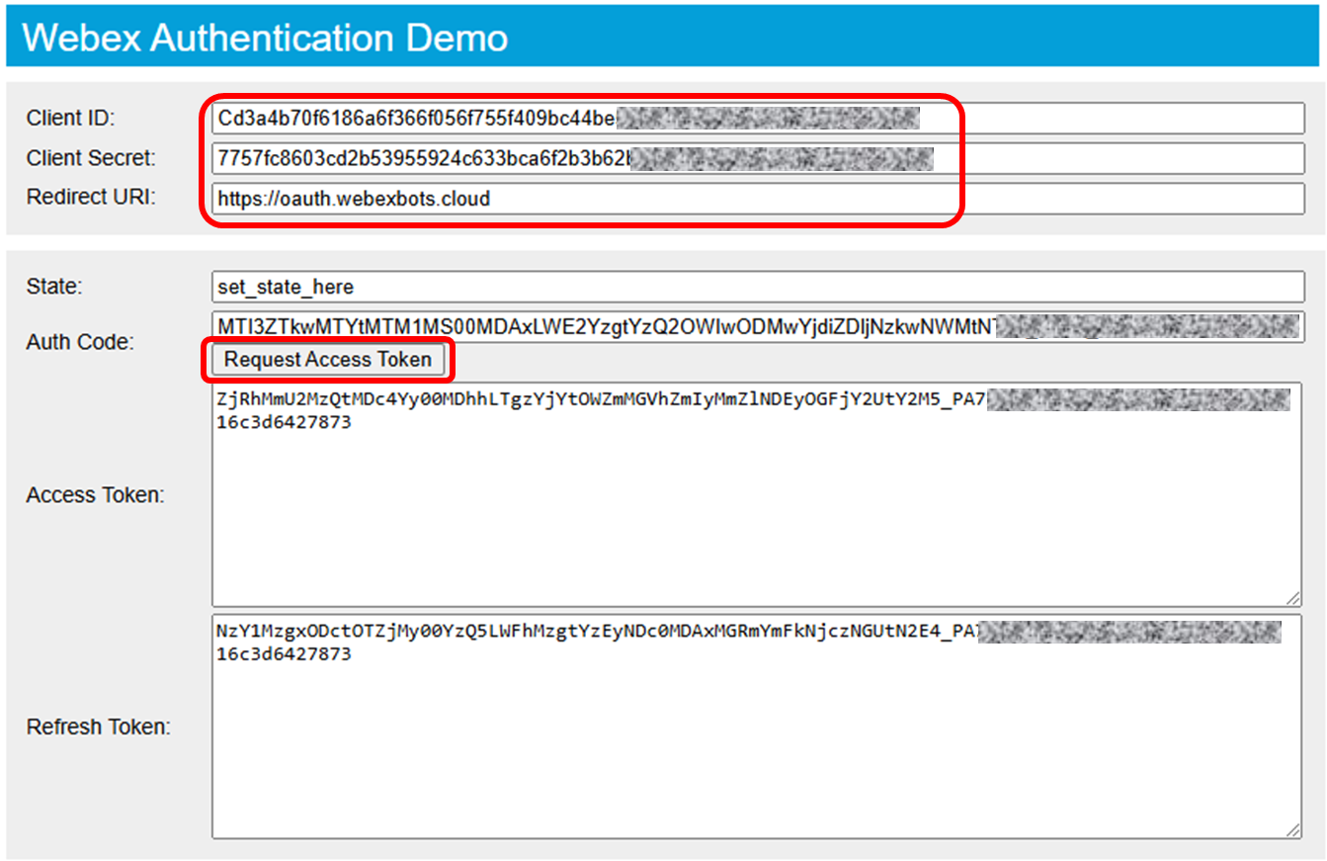The height and width of the screenshot is (861, 1327).
Task: Click the 'Access Token:' label
Action: 95,495
